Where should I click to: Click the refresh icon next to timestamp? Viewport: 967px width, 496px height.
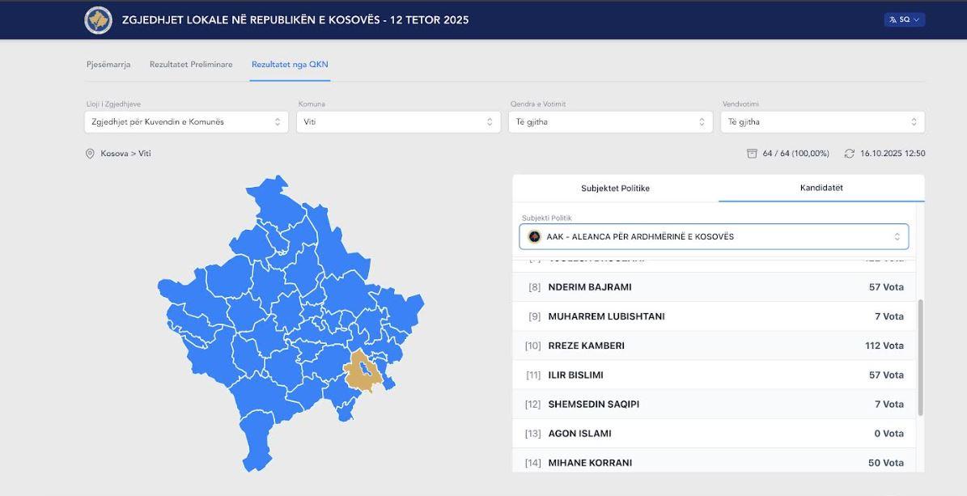849,154
